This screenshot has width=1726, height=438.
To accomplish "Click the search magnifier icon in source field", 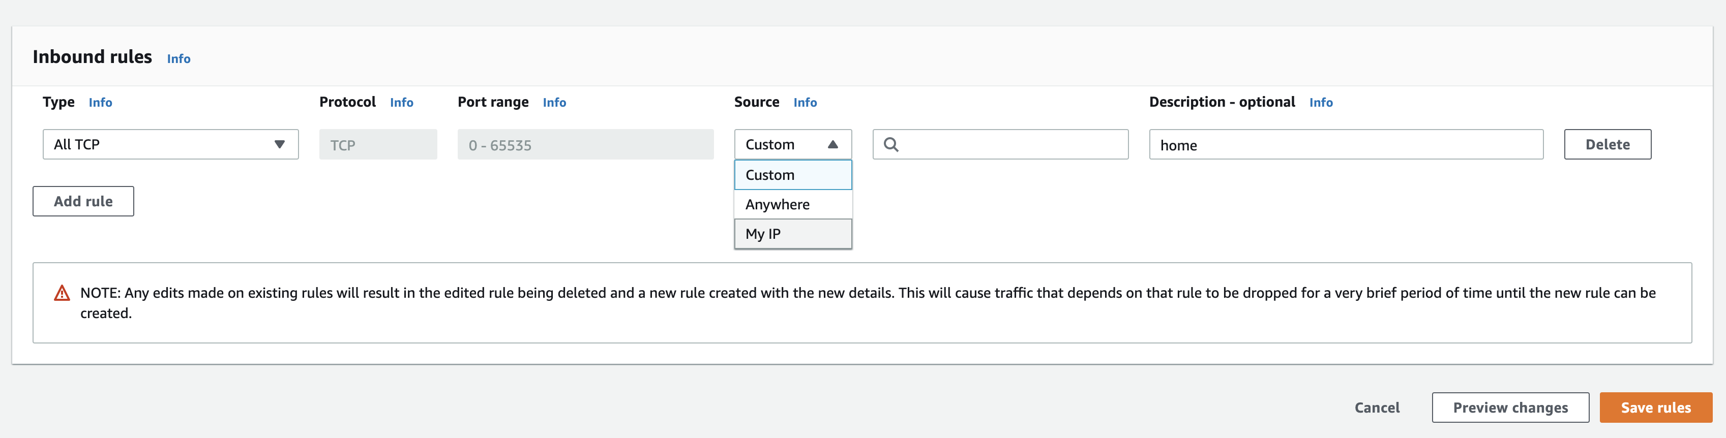I will (890, 145).
